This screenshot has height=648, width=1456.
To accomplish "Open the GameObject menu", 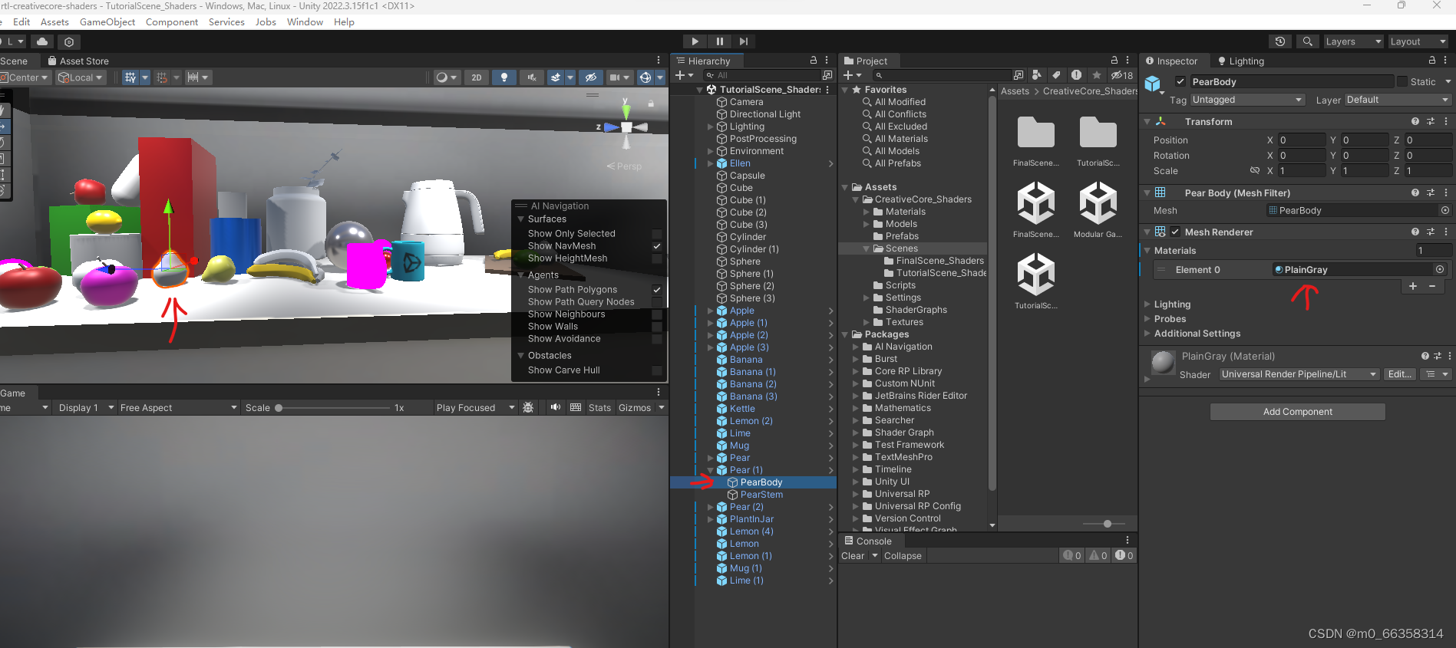I will (107, 22).
